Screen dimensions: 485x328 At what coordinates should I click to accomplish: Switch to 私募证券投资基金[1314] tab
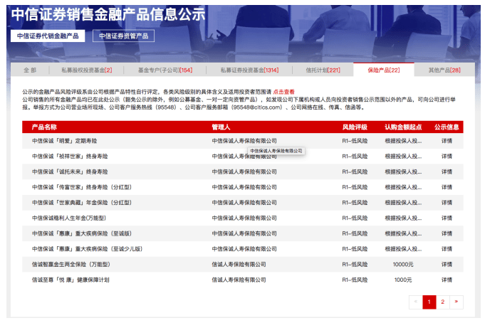[x=249, y=70]
